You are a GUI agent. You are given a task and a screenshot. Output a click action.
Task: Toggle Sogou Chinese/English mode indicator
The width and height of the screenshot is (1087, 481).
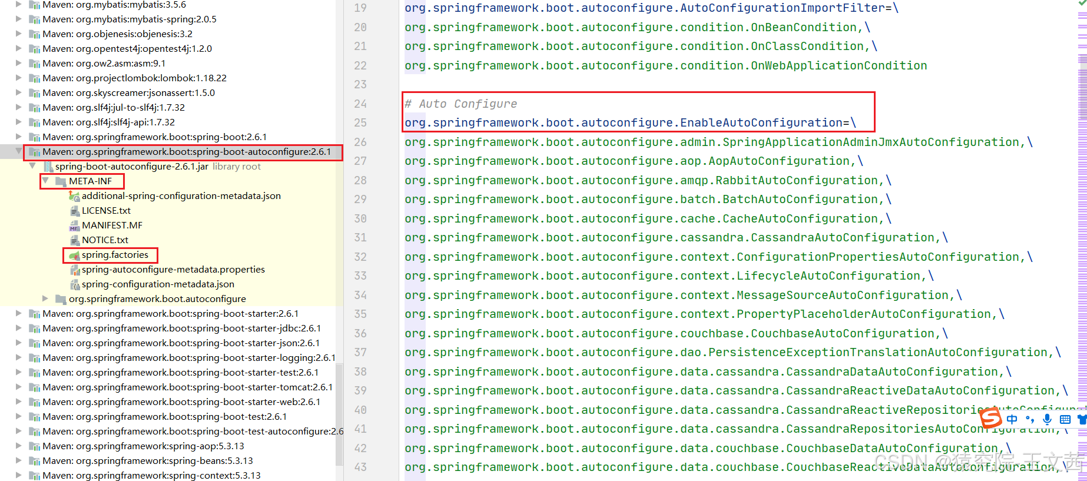tap(1012, 419)
